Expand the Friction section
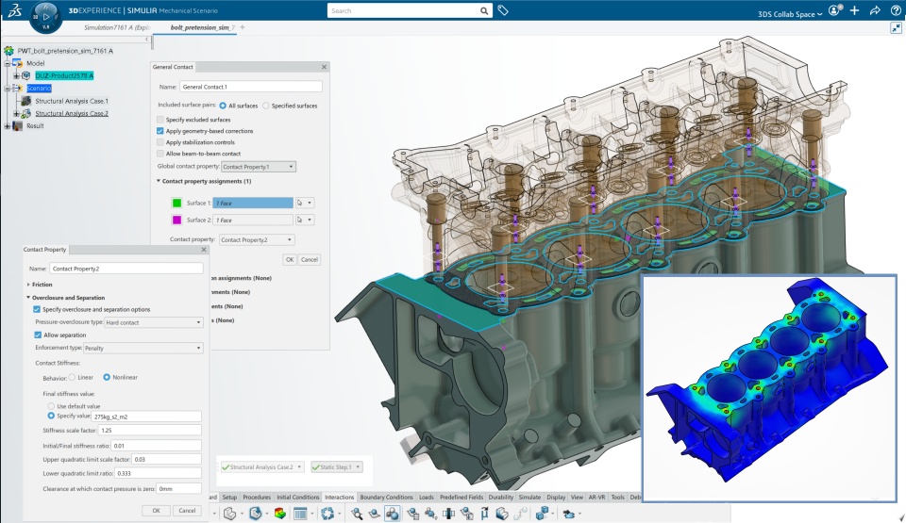 28,285
